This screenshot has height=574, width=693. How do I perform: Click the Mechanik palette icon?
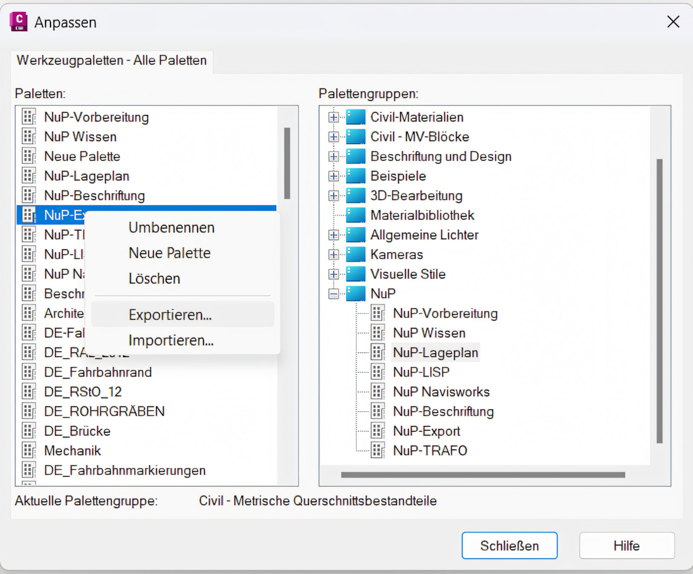click(28, 450)
